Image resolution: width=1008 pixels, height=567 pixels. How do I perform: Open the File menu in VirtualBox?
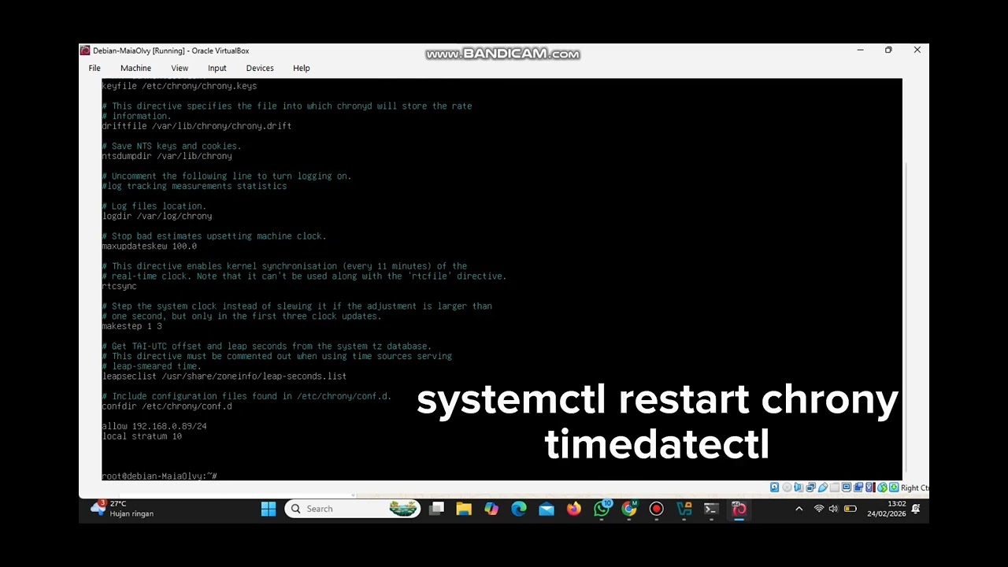(x=94, y=68)
